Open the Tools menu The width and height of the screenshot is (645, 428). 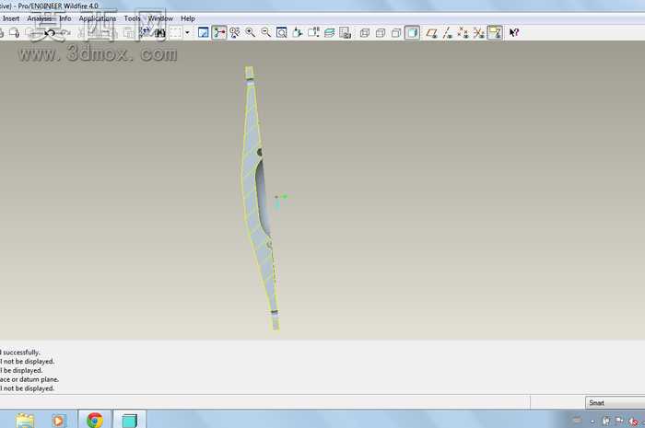point(132,18)
